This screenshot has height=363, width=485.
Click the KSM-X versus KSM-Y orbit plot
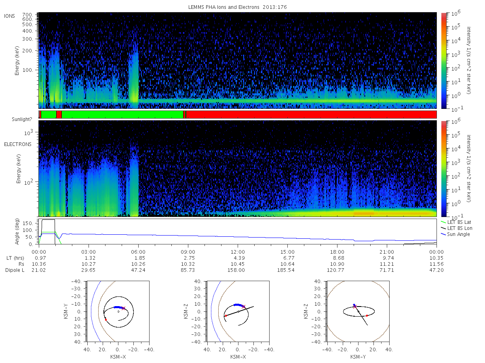click(x=118, y=311)
